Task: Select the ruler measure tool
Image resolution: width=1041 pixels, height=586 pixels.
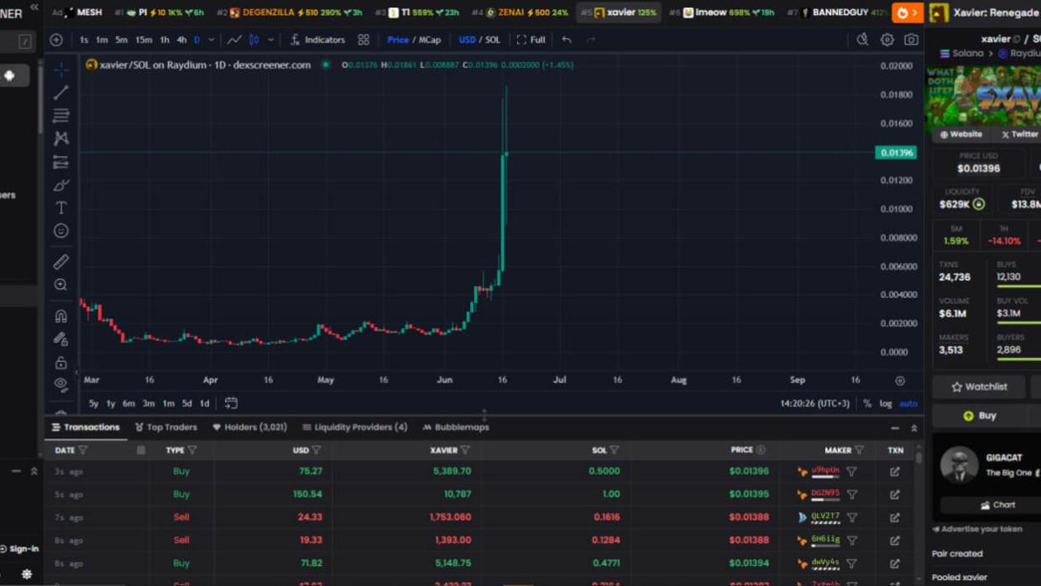Action: point(60,262)
